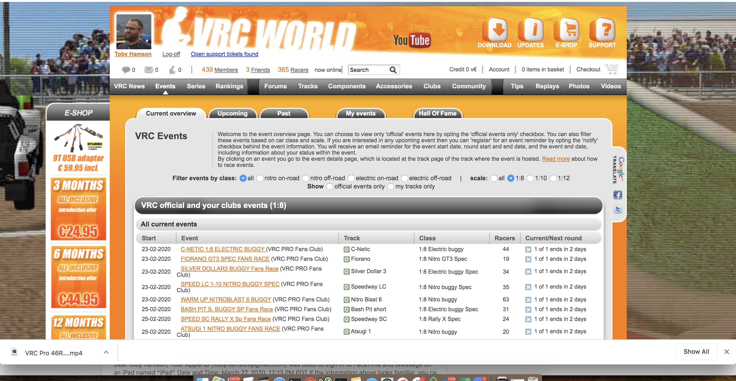The width and height of the screenshot is (736, 381).
Task: Select the nitro off-road class radio button
Action: coord(305,178)
